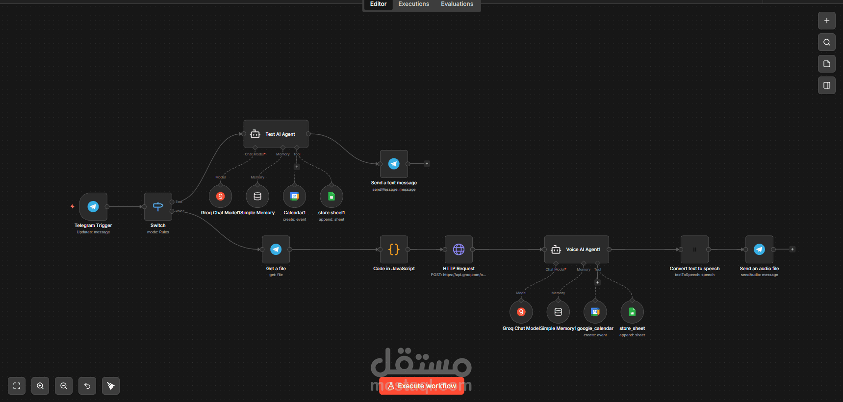
Task: Open the Telegram Trigger node
Action: (x=93, y=207)
